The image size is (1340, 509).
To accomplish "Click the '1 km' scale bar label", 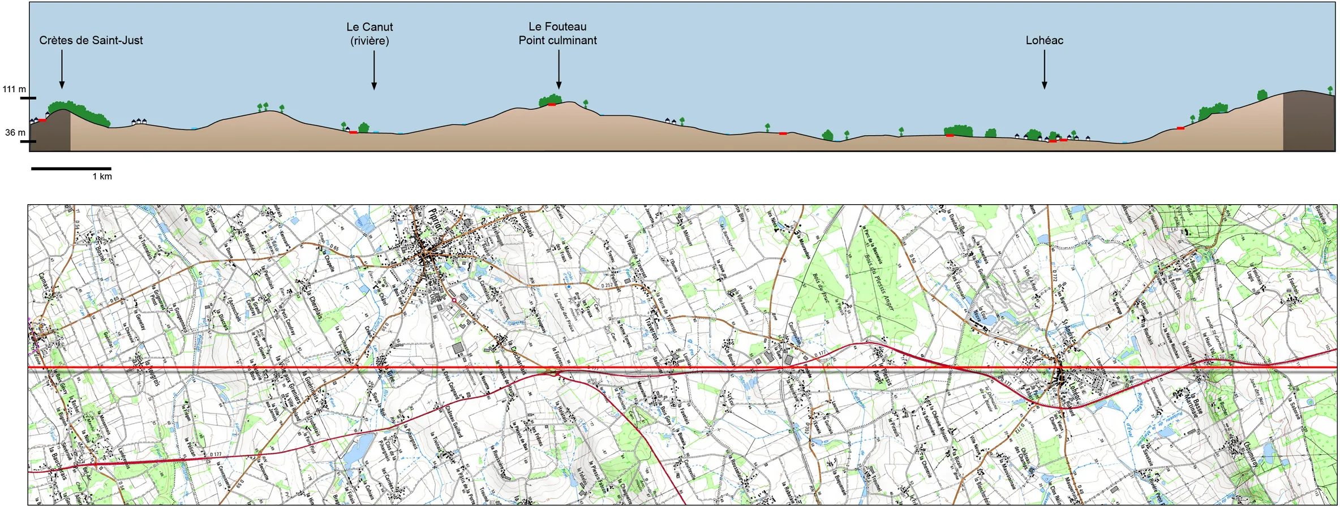I will (x=102, y=176).
